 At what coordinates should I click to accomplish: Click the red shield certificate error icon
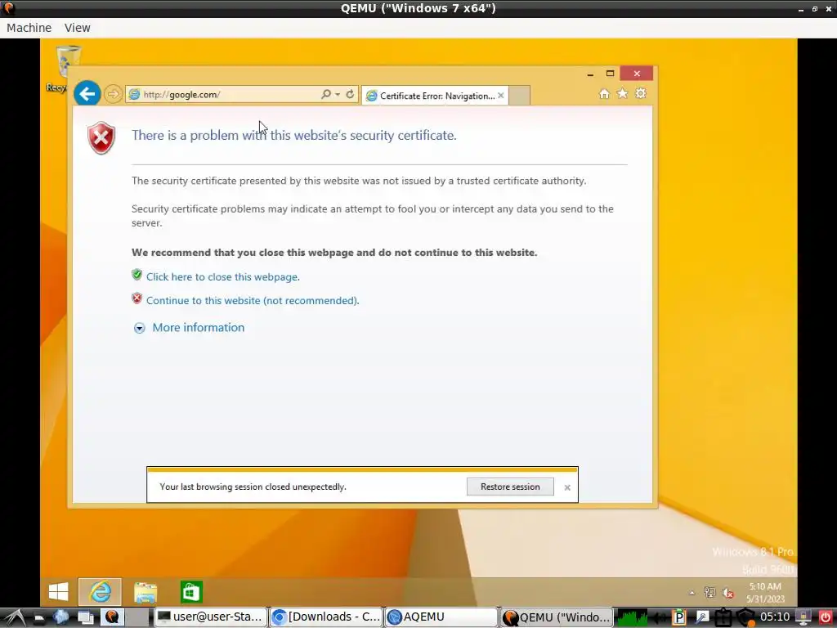pos(101,137)
